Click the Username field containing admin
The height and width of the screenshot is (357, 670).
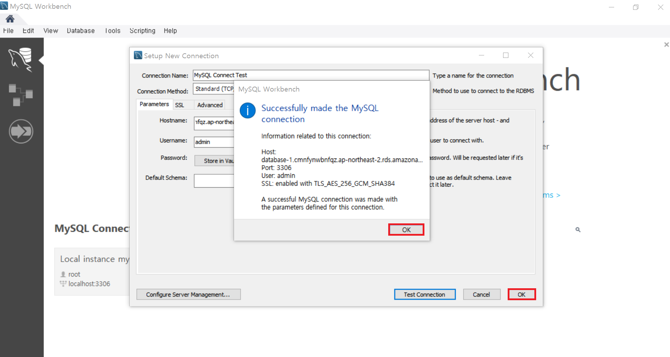[x=214, y=142]
